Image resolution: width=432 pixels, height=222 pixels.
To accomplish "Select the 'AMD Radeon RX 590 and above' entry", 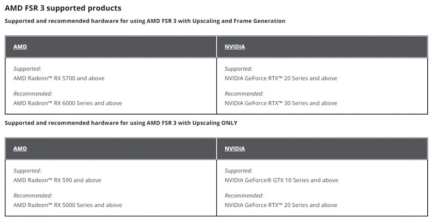I will point(57,180).
